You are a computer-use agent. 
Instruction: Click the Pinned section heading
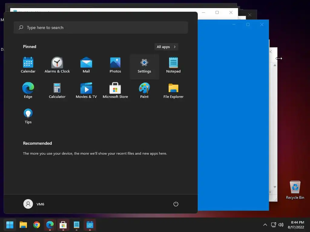[29, 47]
